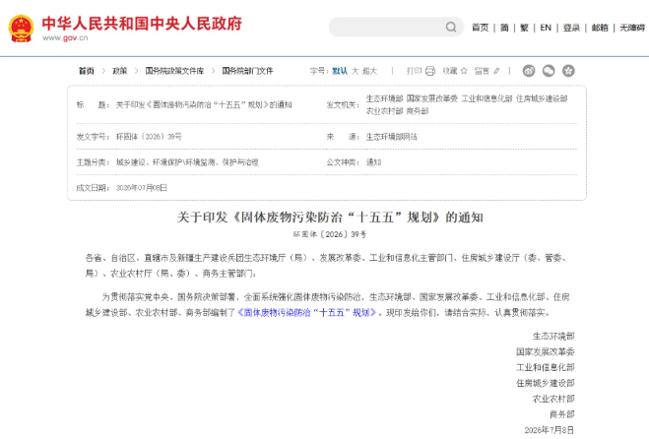The image size is (649, 439).
Task: Share via the WeChat icon
Action: (549, 71)
